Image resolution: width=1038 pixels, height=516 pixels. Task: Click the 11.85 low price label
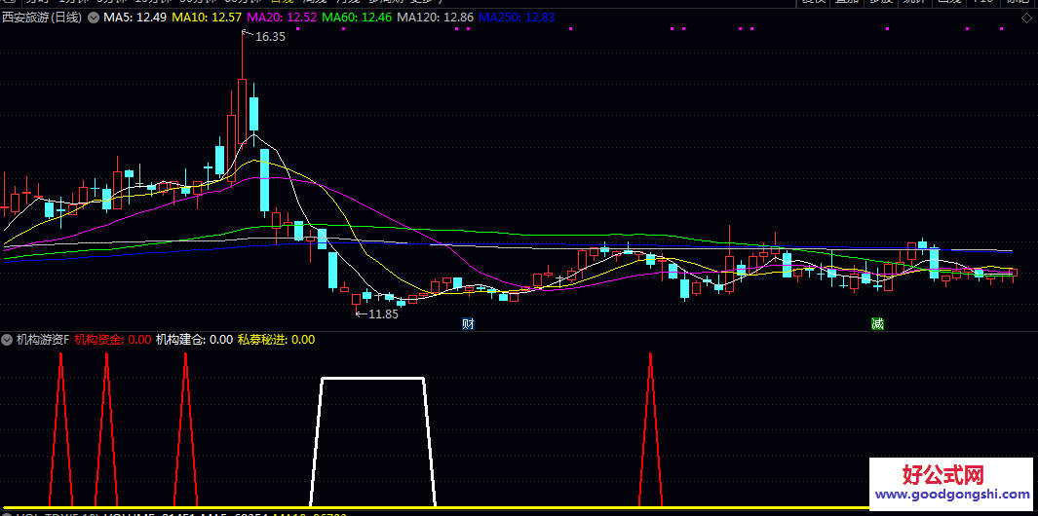(383, 314)
